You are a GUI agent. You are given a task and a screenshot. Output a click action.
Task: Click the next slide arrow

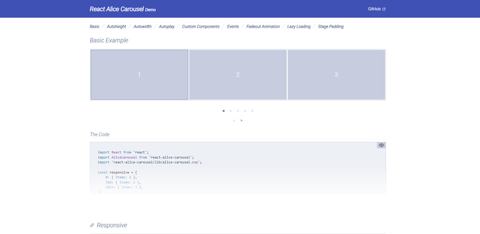pyautogui.click(x=241, y=120)
